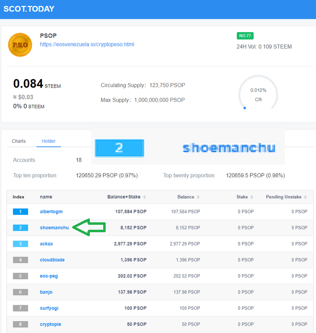Click the ≈ $0.03 price estimate
The width and height of the screenshot is (316, 333).
23,97
